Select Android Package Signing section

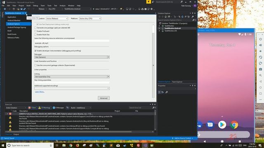point(16,28)
